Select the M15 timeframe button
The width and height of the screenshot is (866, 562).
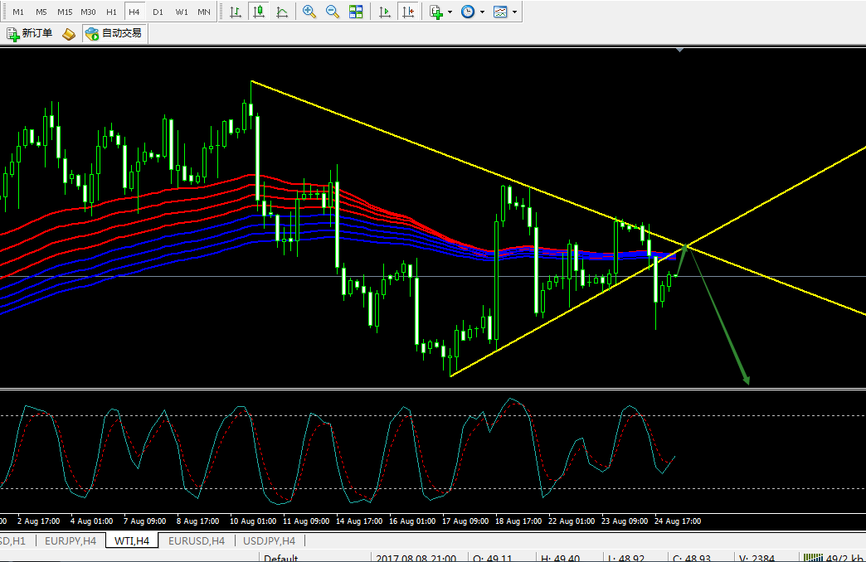tap(65, 12)
